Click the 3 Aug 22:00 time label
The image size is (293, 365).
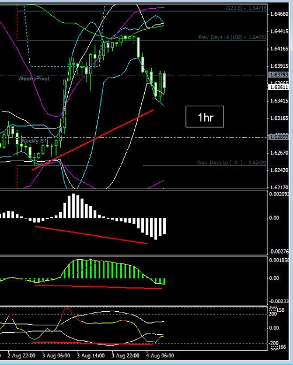tap(125, 356)
